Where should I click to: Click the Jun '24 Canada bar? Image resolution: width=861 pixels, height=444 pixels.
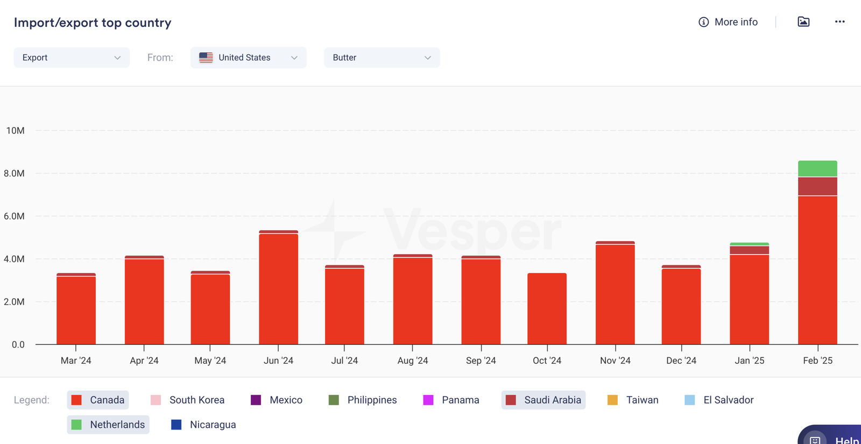click(278, 289)
